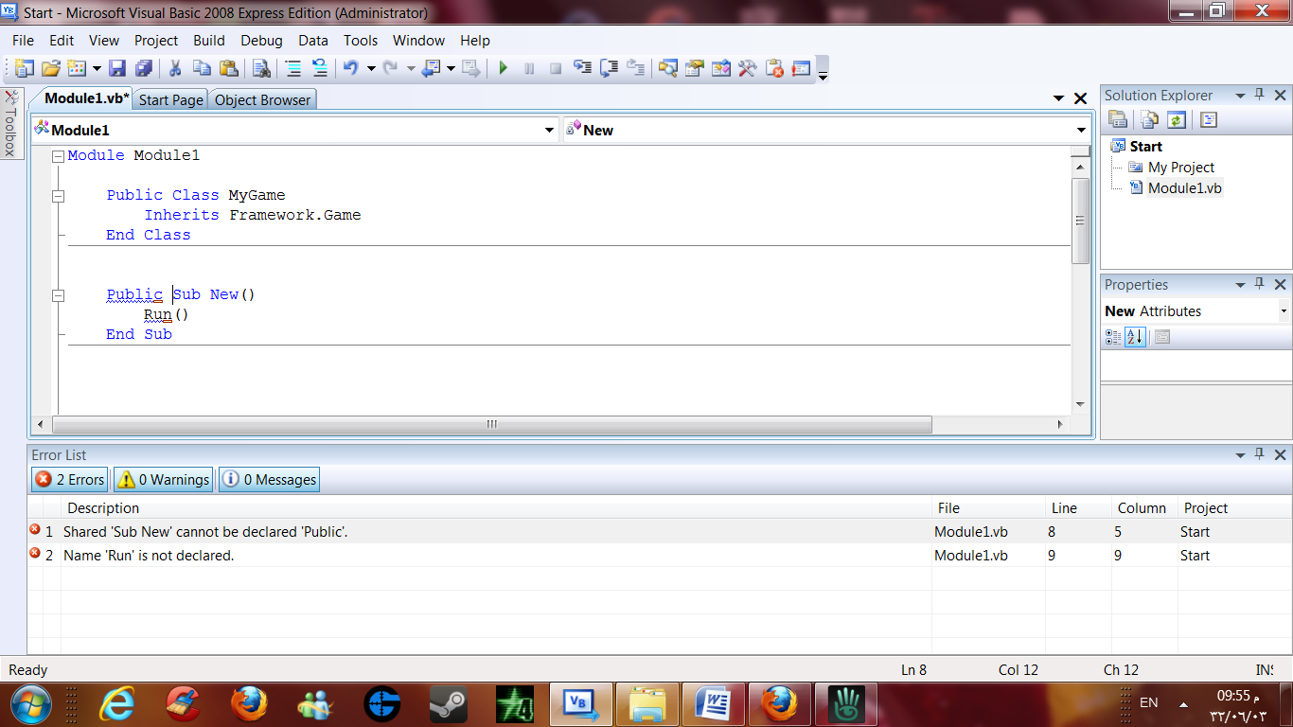Select error "Name 'Run' is not declared"
The height and width of the screenshot is (727, 1293).
coord(659,556)
